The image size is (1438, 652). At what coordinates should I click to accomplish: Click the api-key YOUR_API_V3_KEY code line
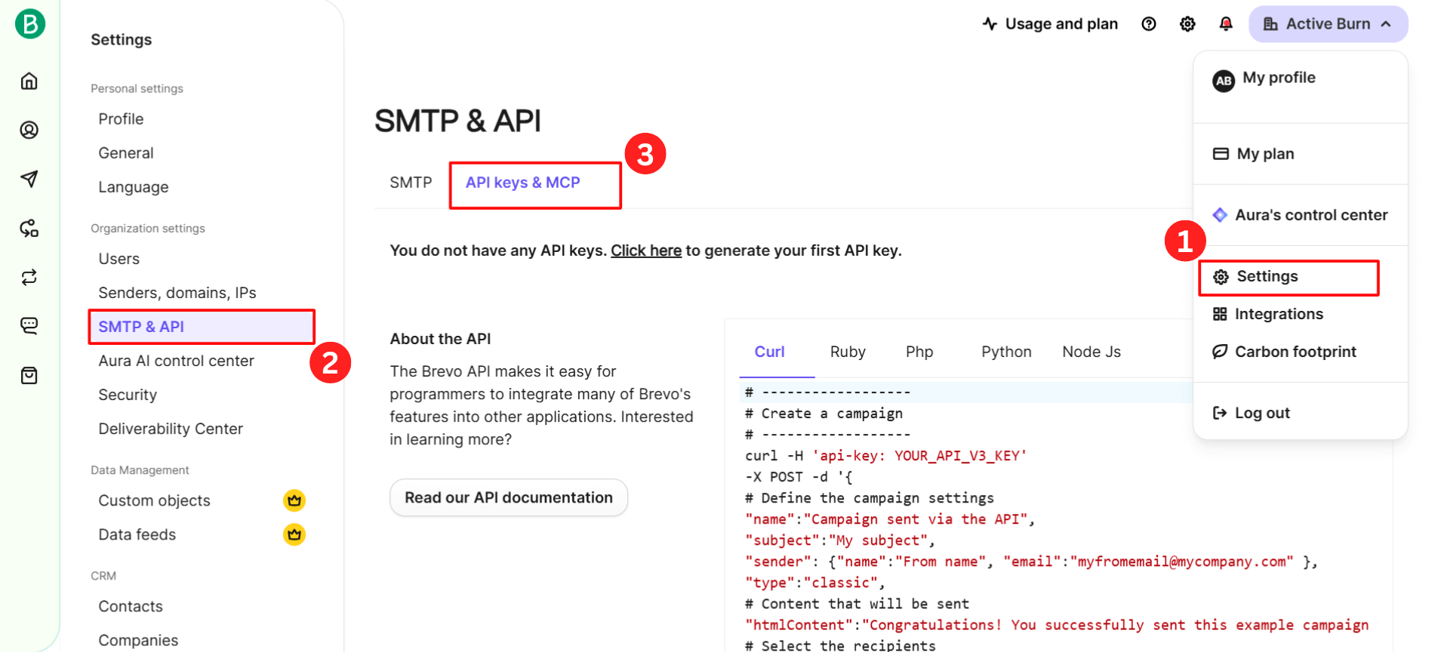[x=886, y=456]
